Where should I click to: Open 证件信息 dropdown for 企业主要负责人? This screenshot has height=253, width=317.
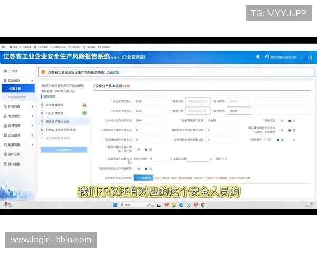coord(239,101)
